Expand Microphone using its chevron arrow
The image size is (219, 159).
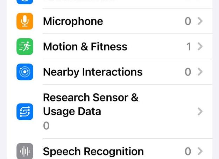click(x=200, y=21)
